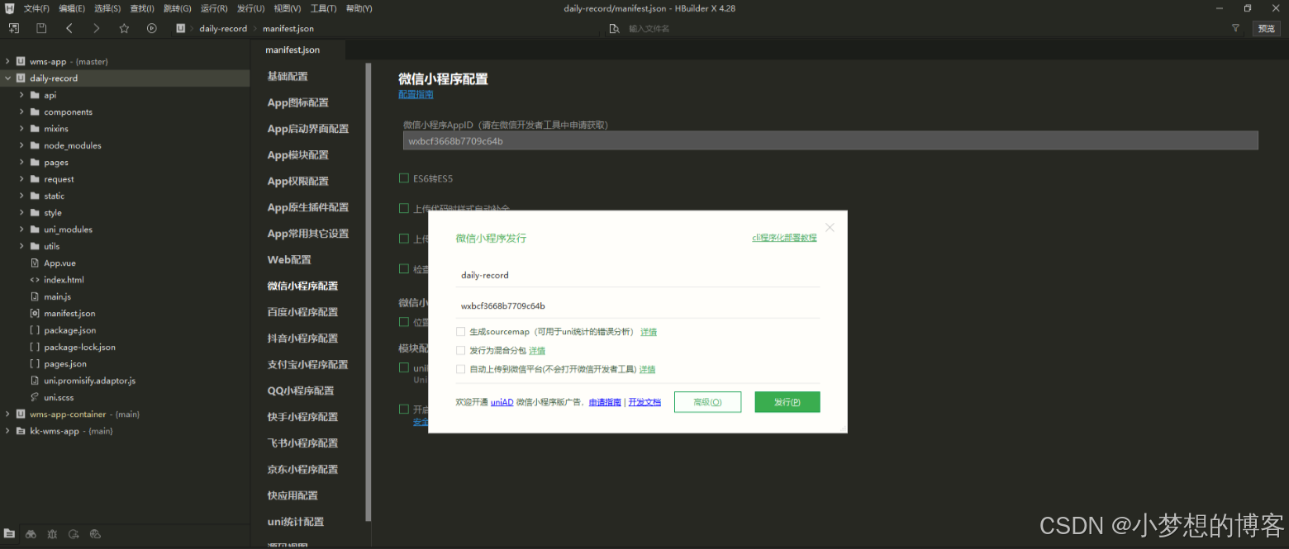Click the sync refresh panel icon
Viewport: 1289px width, 549px height.
point(74,534)
